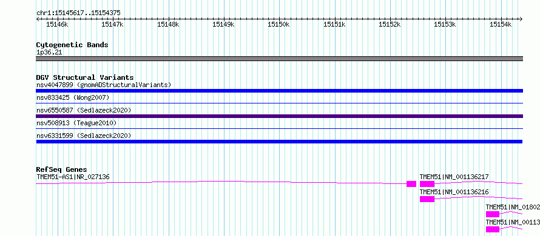
Task: Open nsv4047899 (gnomADStructuralVariants) label
Action: tap(104, 85)
